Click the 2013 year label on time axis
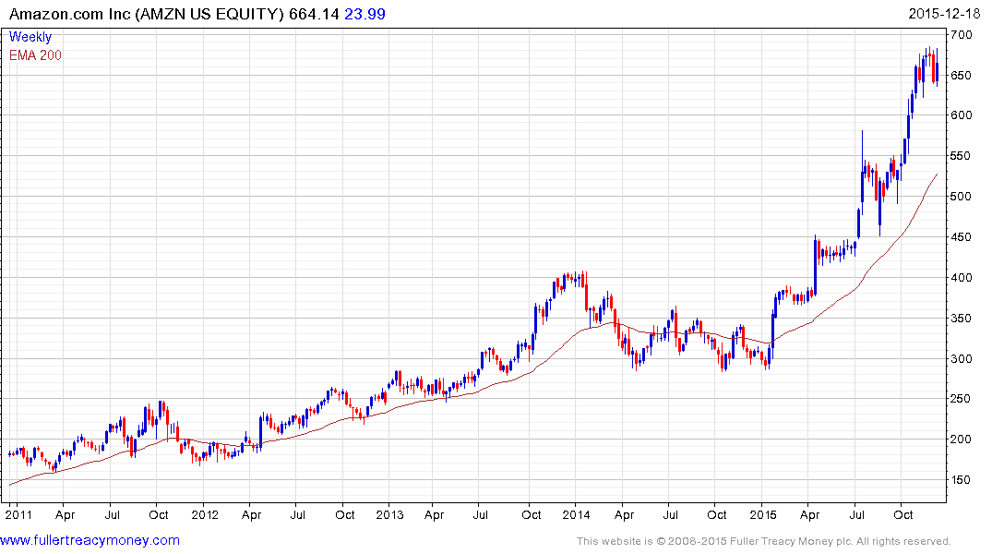The height and width of the screenshot is (554, 992). [389, 514]
